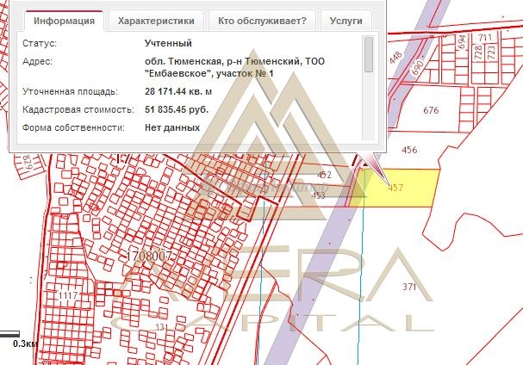The height and width of the screenshot is (365, 523).
Task: Click parcel label 448
Action: coord(395,57)
